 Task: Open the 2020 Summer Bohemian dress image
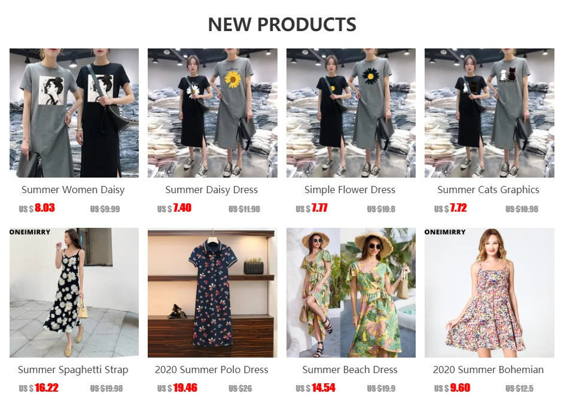(489, 292)
